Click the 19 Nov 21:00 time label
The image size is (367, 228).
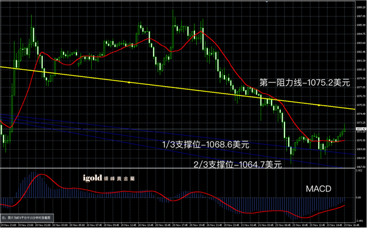pos(9,225)
